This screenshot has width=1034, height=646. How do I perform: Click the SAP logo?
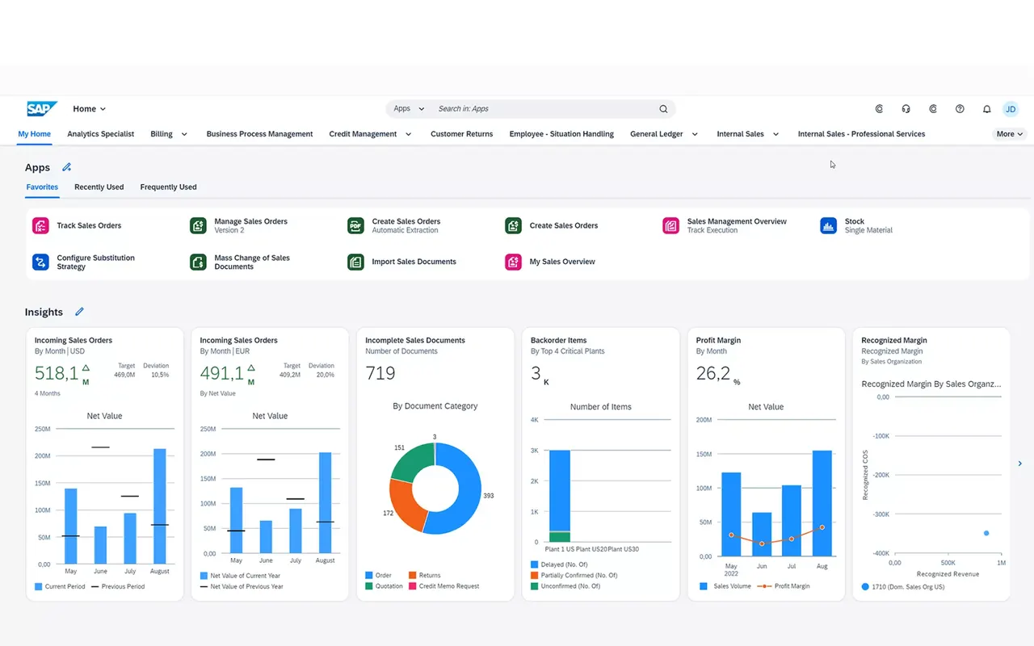coord(42,109)
